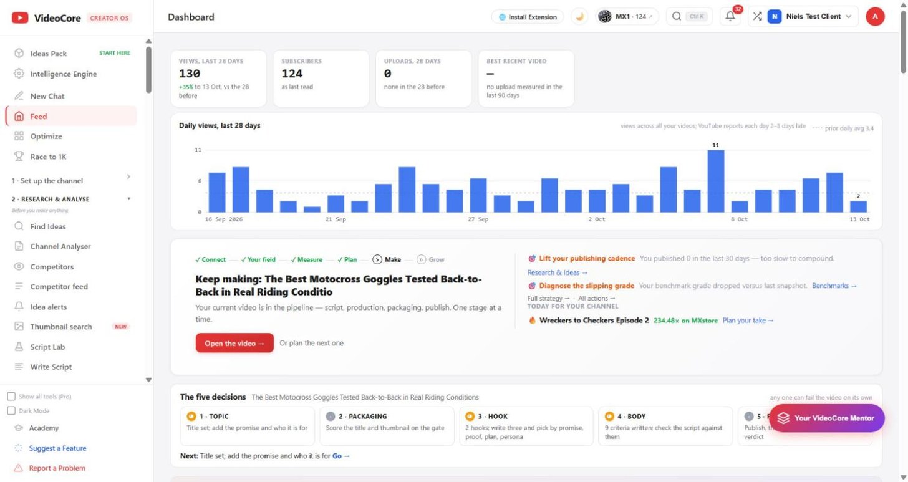
Task: Open the search box with Ctrl K
Action: tap(688, 17)
